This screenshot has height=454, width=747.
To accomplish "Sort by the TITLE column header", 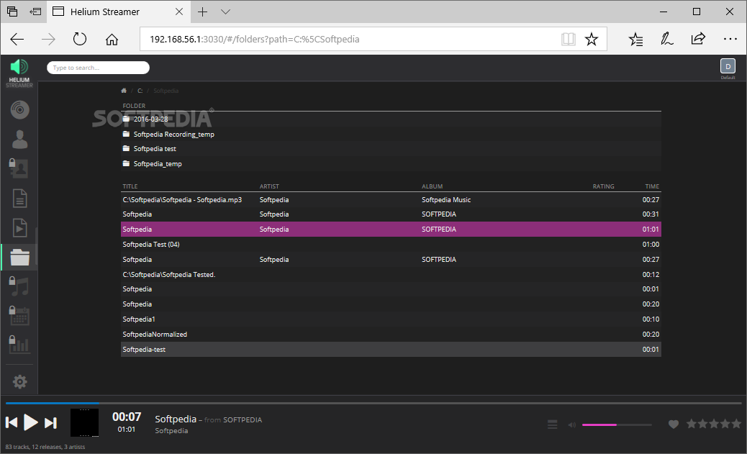I will tap(130, 186).
